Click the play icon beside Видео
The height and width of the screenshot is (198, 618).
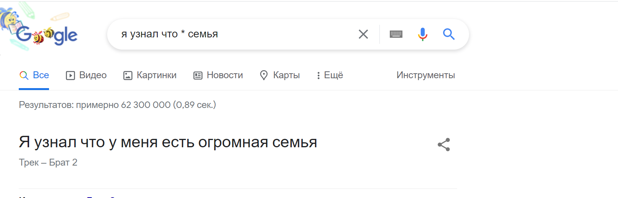pyautogui.click(x=70, y=76)
